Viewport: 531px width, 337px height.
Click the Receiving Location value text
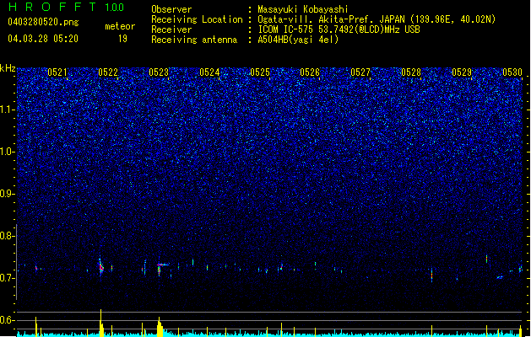[377, 19]
